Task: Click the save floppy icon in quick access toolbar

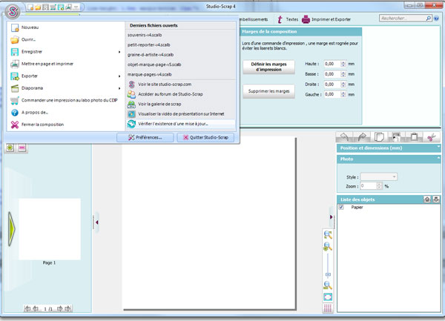Action: click(x=45, y=7)
